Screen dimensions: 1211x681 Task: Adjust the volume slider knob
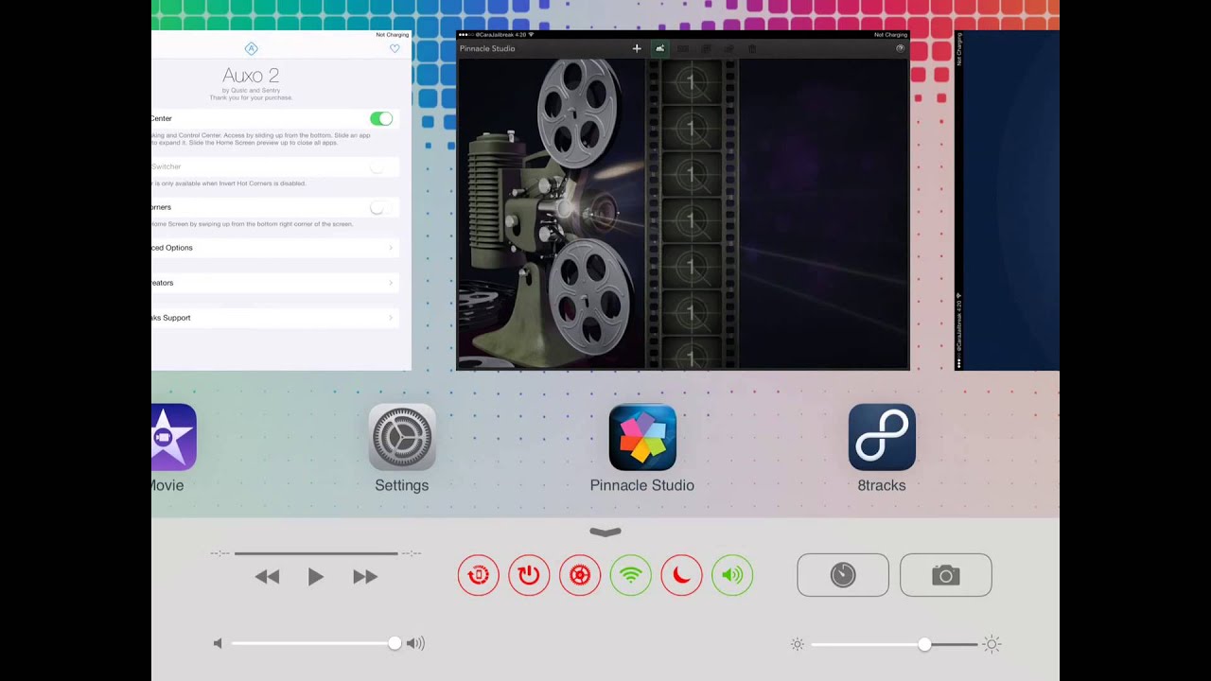pos(395,643)
